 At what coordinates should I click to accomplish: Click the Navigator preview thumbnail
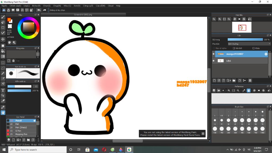[242, 27]
